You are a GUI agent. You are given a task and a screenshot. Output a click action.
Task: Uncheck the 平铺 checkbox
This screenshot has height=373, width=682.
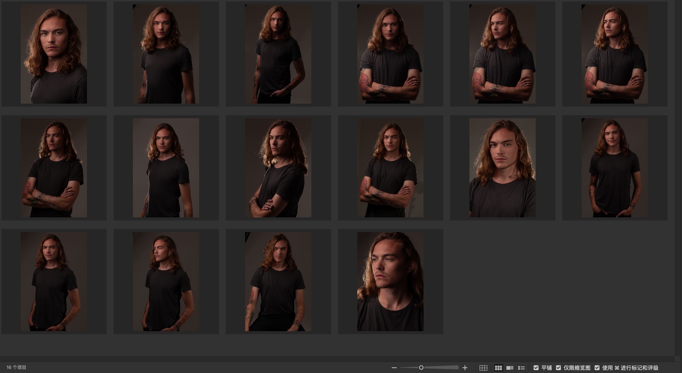pyautogui.click(x=536, y=368)
